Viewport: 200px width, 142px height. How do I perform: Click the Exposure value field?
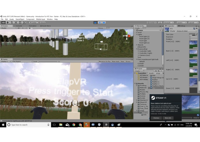click(193, 37)
